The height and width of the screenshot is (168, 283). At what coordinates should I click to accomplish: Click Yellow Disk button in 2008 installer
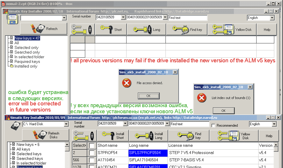[x=232, y=29]
